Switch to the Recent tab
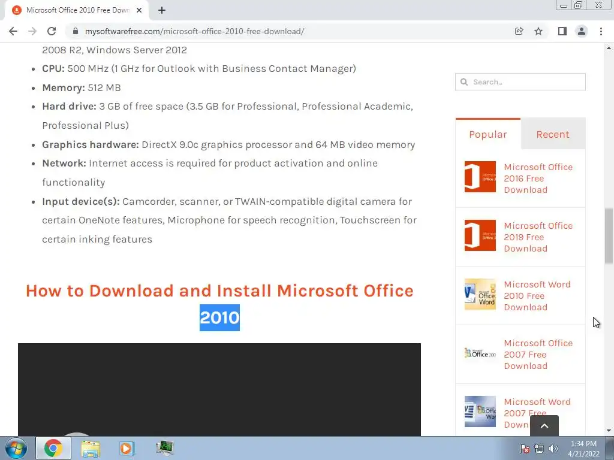Screen dimensions: 614x460 [552, 134]
